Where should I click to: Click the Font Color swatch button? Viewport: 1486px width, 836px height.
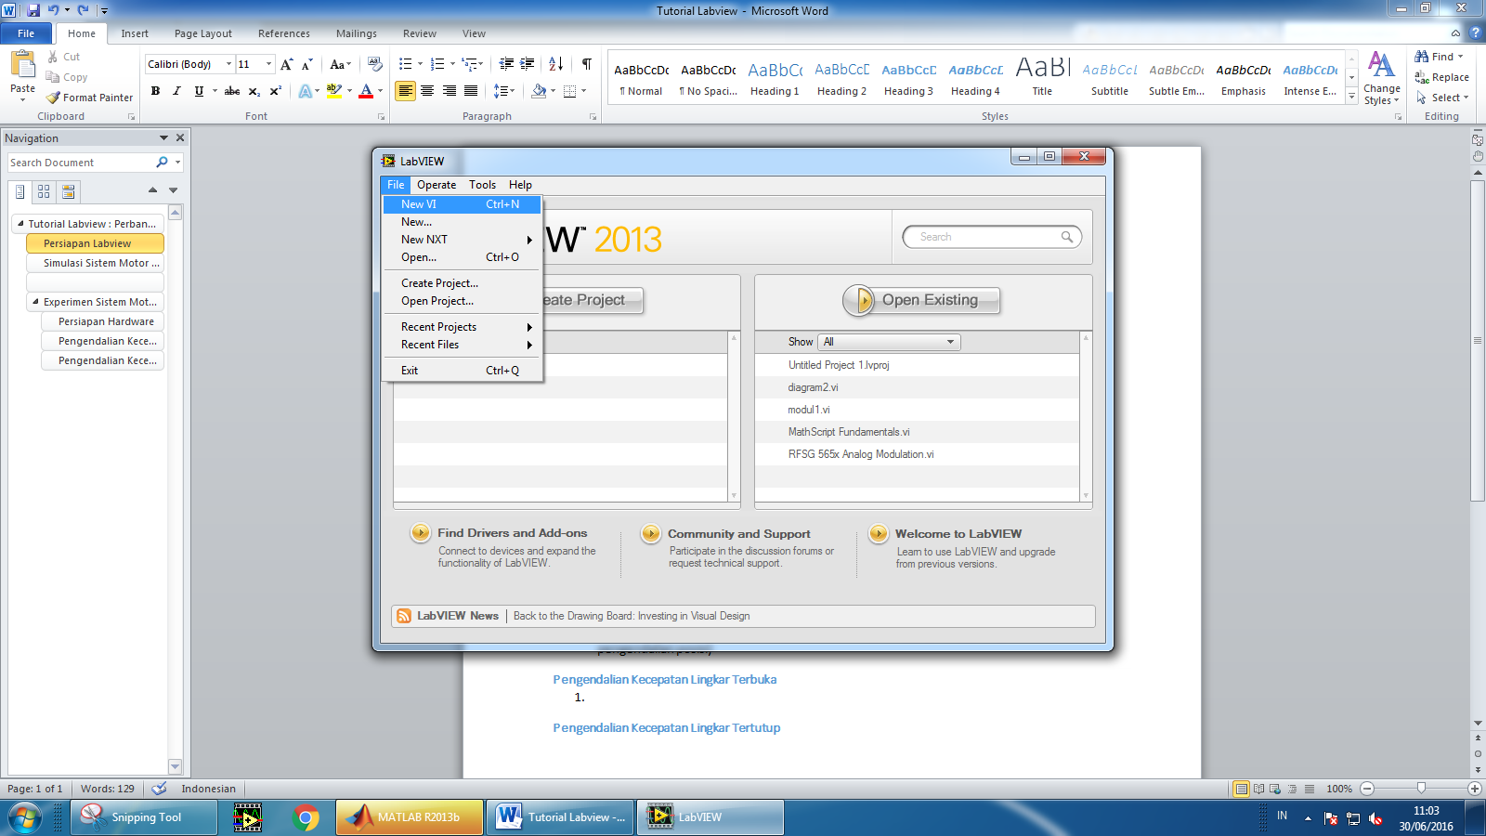[x=366, y=91]
